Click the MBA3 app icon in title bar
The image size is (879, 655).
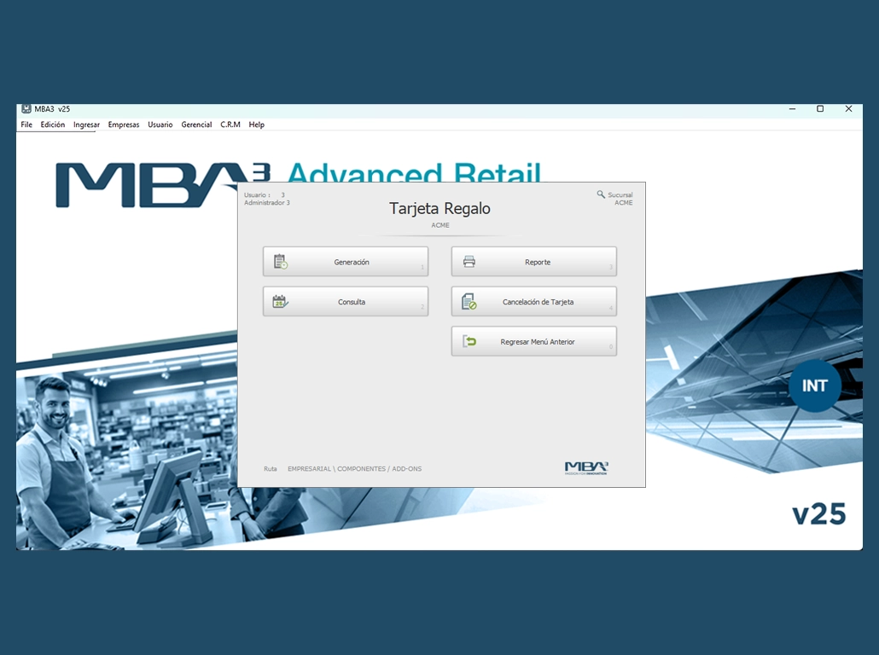click(26, 109)
